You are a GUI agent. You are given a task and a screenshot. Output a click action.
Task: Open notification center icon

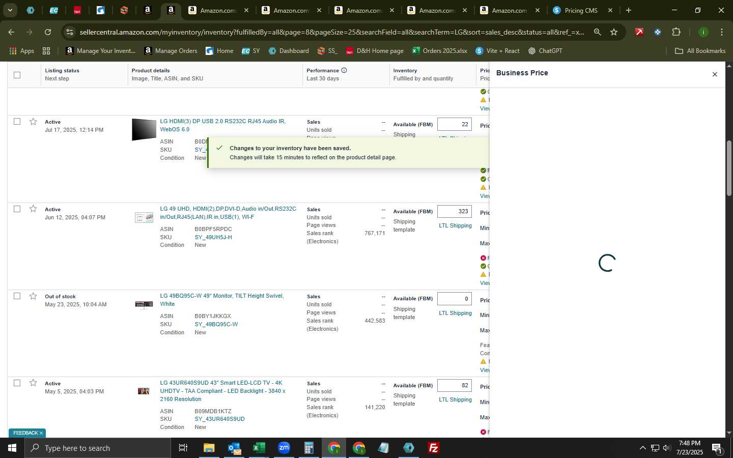pyautogui.click(x=717, y=448)
